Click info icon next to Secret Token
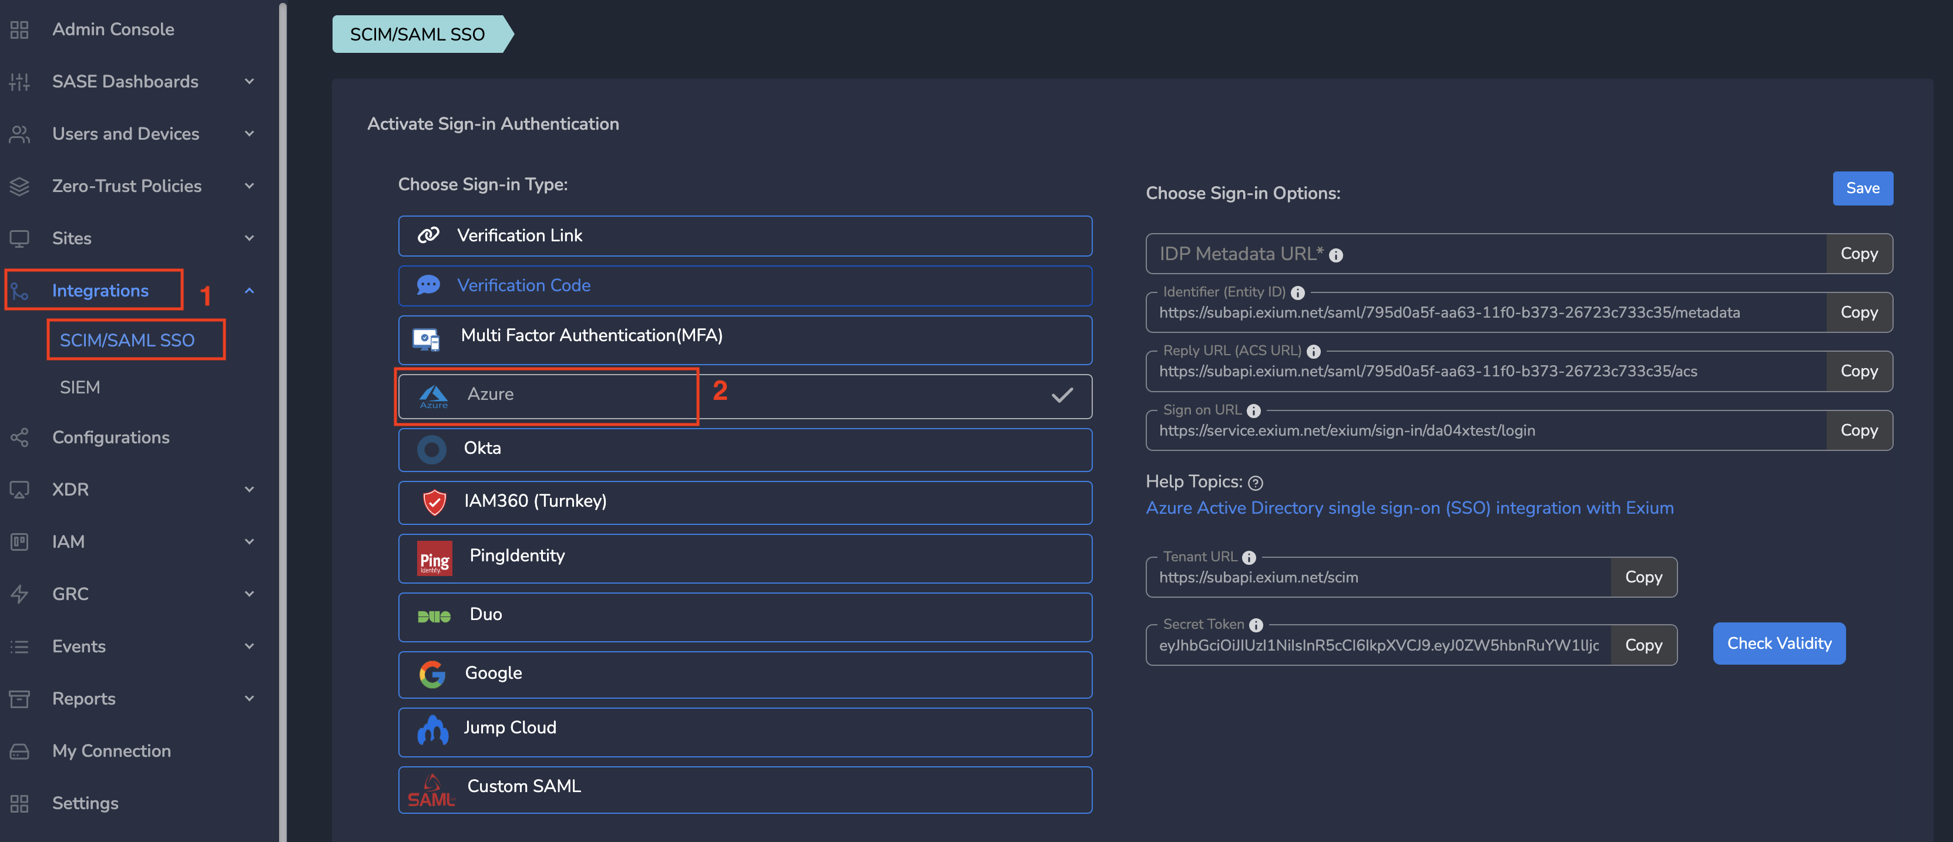 1256,625
